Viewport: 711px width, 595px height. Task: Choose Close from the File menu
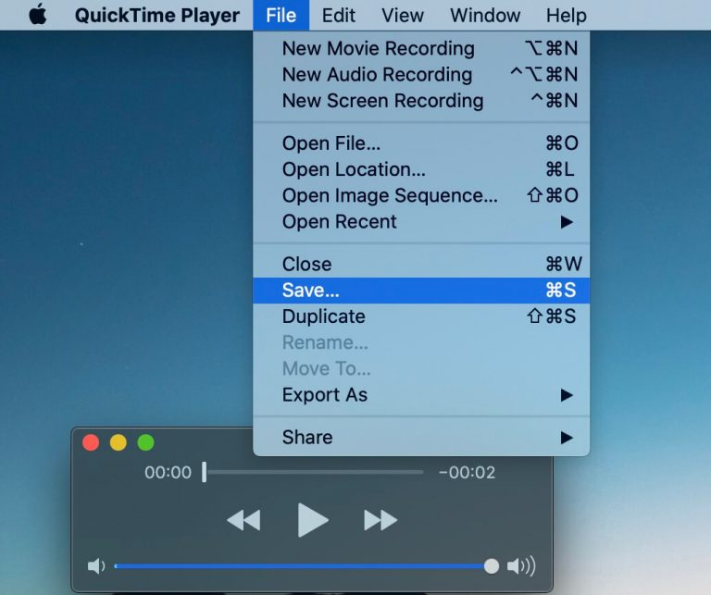click(421, 265)
